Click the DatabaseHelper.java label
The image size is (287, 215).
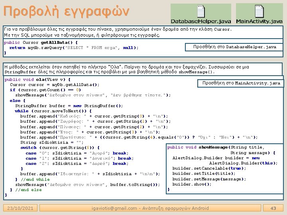[201, 21]
